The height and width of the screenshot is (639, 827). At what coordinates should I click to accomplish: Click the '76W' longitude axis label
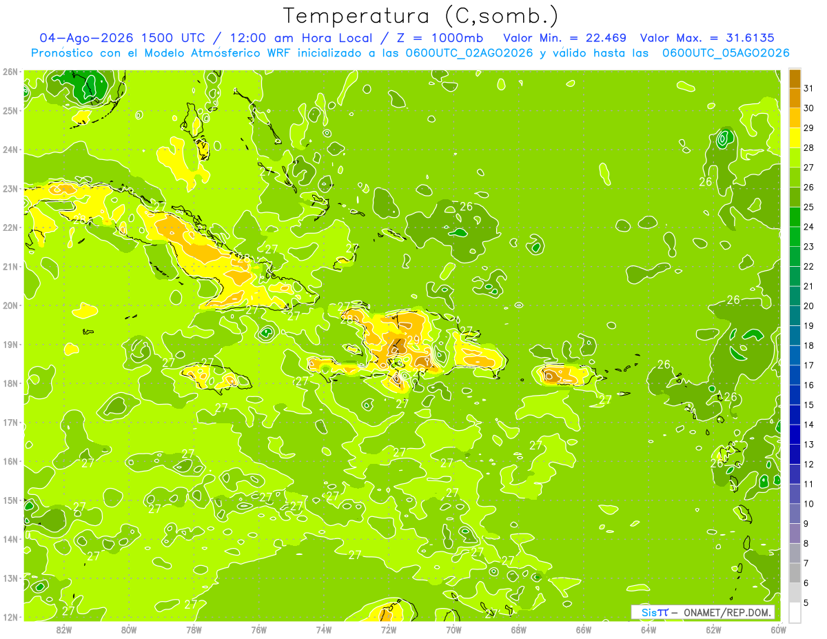[x=259, y=629]
